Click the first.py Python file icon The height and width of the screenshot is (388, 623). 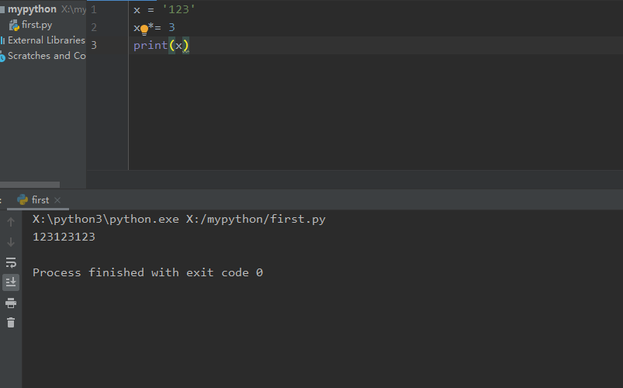14,26
